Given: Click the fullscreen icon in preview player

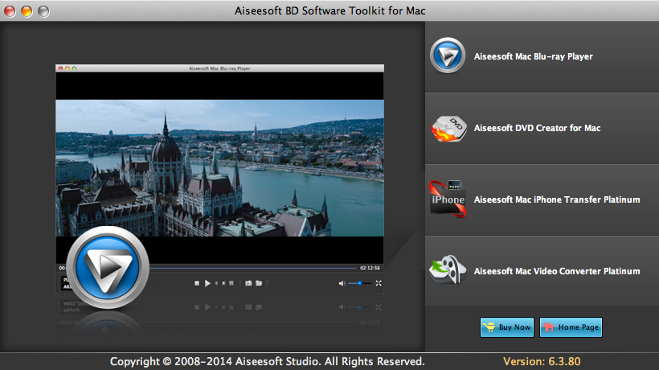Looking at the screenshot, I should 379,283.
